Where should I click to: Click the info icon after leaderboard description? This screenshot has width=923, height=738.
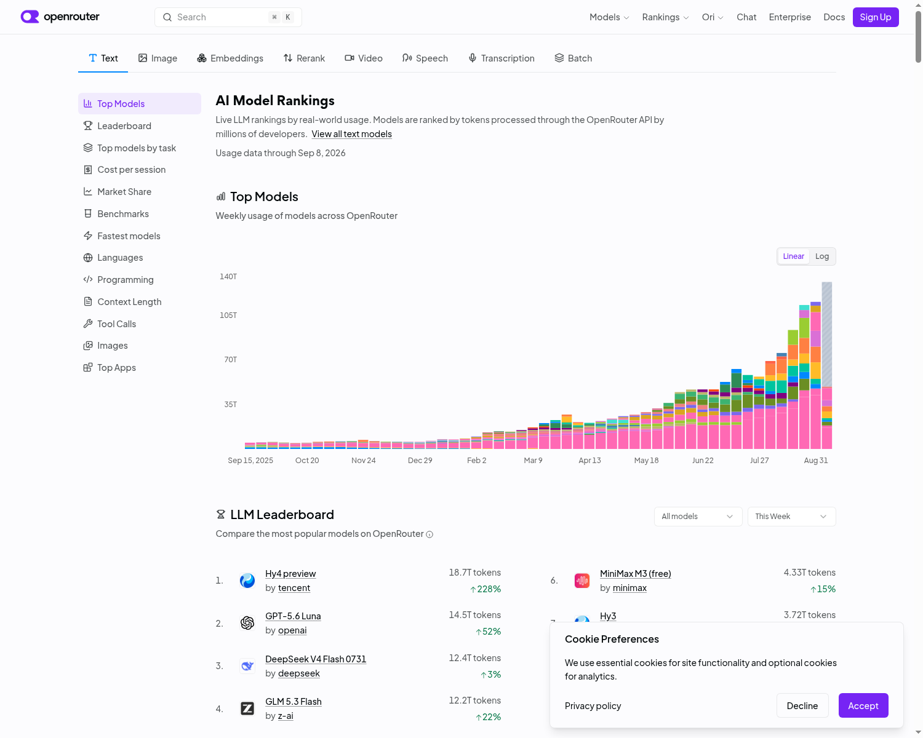430,534
